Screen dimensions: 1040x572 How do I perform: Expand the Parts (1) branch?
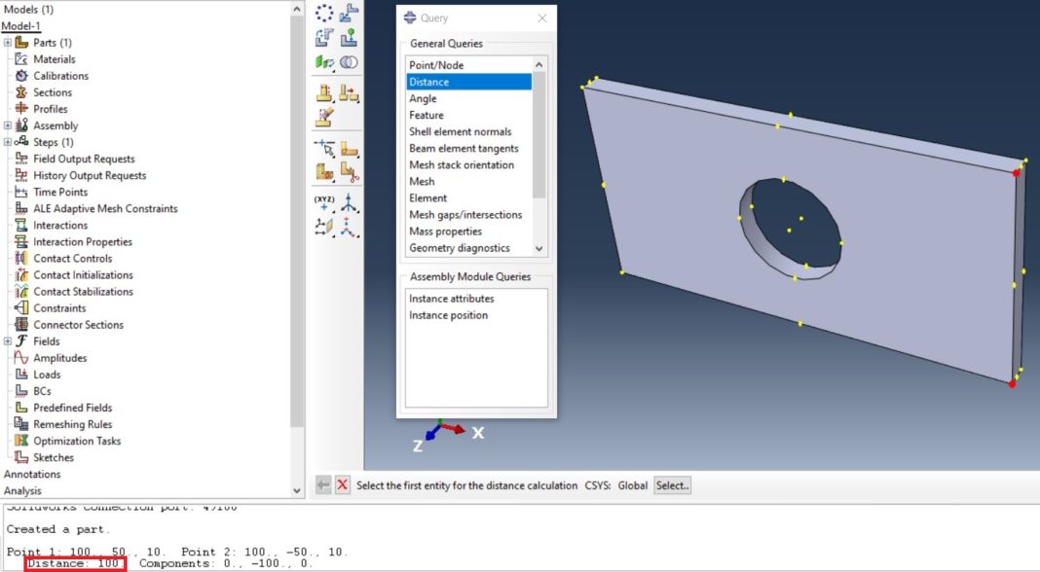(x=7, y=43)
